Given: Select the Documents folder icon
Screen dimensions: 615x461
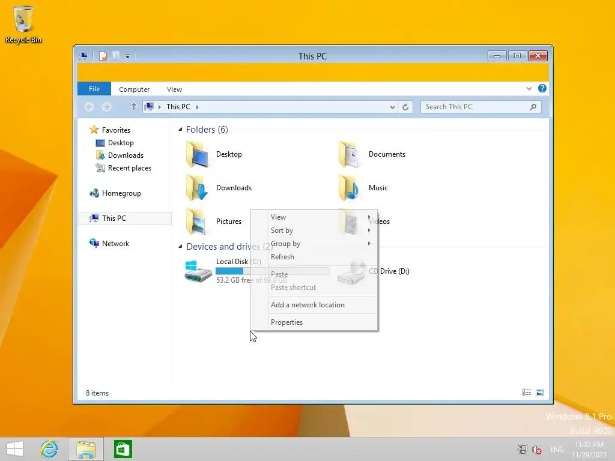Looking at the screenshot, I should coord(349,155).
